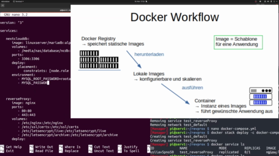Viewport: 279px width, 156px height.
Task: Click 'Removing service test_reverseProxy' terminal line
Action: (x=184, y=121)
